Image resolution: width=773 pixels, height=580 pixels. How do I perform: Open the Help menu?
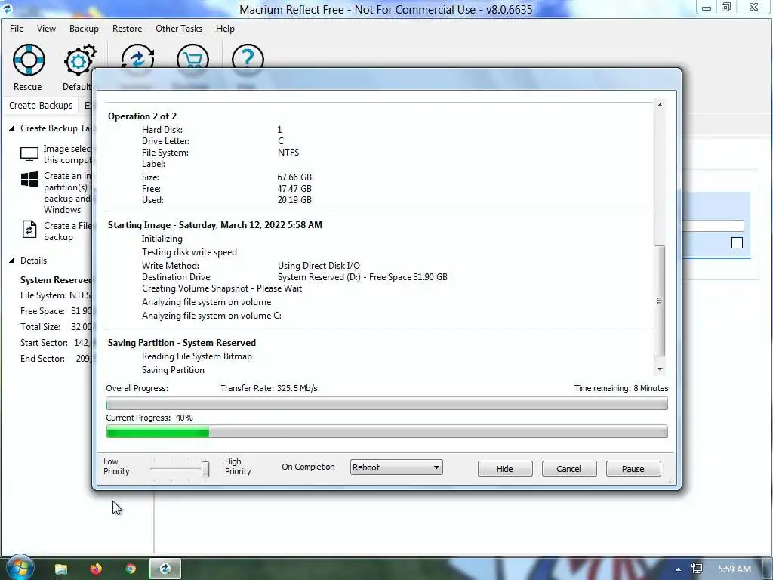225,29
